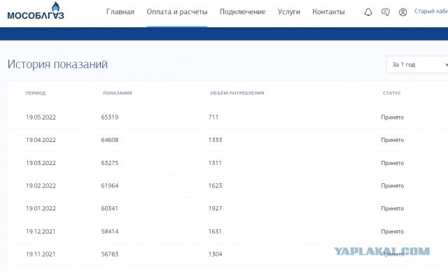Open the messages chat icon
Viewport: 448px width, 272px height.
click(x=386, y=13)
